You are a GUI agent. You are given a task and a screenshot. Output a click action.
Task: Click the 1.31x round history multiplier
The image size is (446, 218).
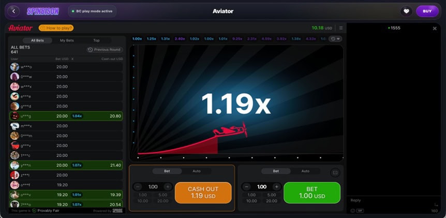[x=166, y=39]
